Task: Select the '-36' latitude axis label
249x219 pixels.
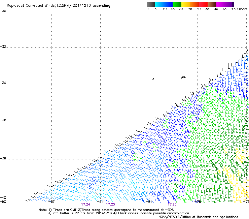Action: point(3,120)
